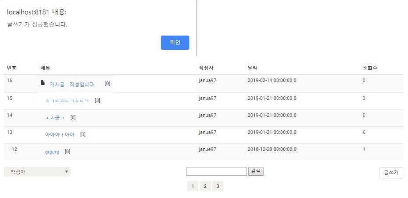Click the 조회수 column header
This screenshot has width=408, height=198.
[x=370, y=68]
